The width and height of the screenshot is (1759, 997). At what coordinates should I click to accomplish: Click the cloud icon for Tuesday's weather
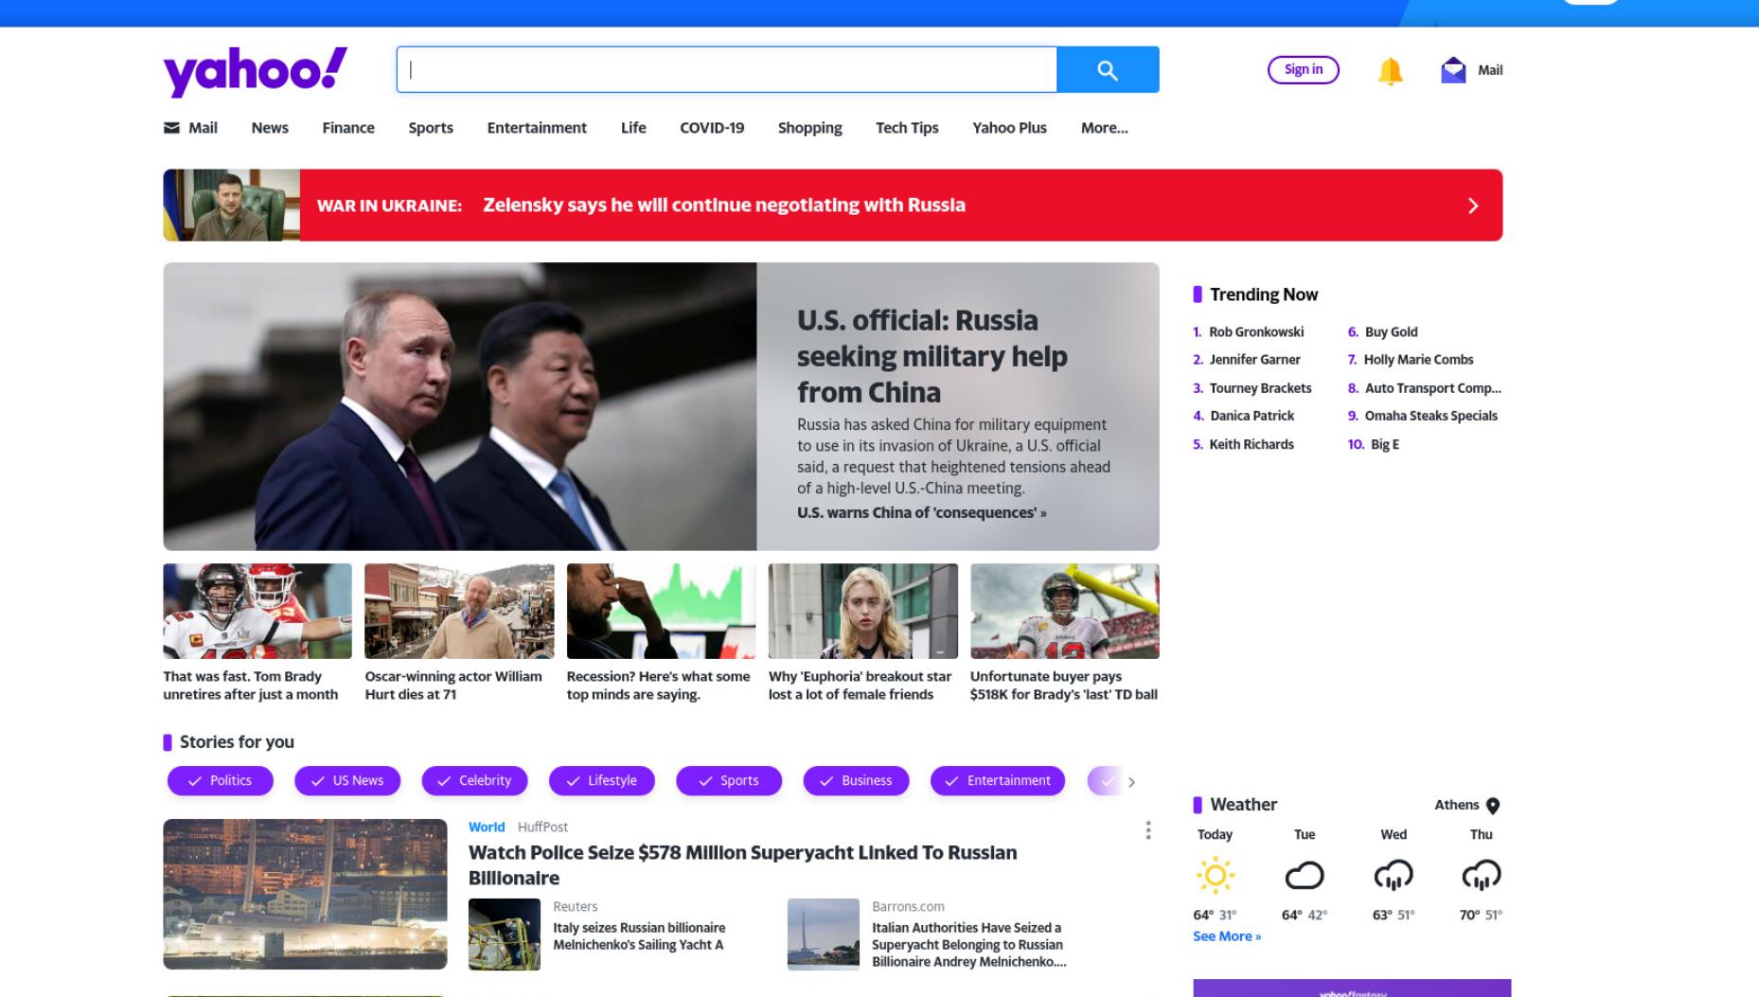point(1305,875)
